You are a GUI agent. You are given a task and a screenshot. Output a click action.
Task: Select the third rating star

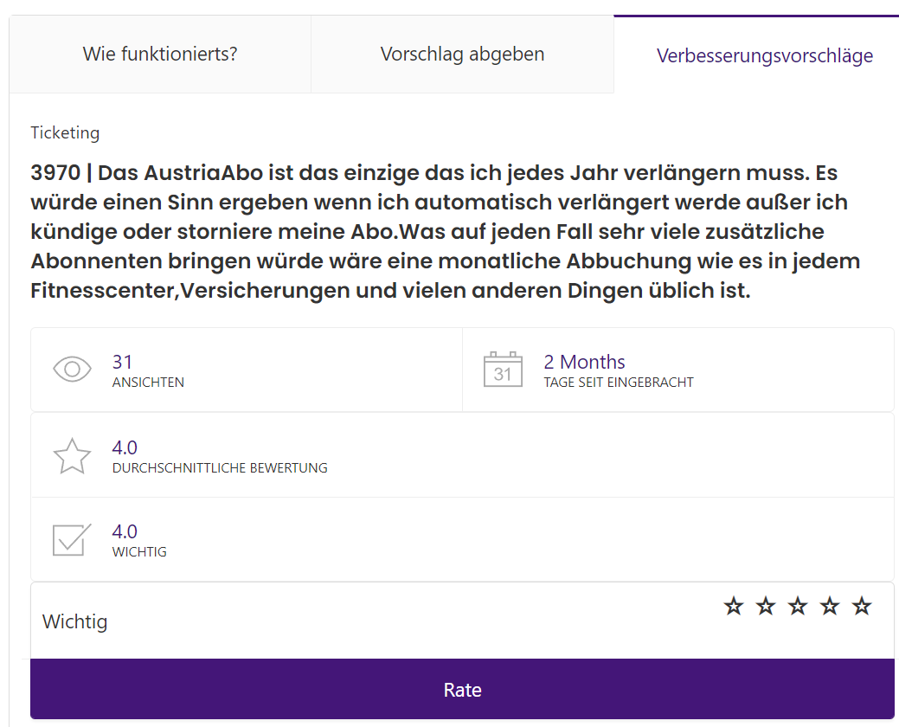click(x=798, y=606)
